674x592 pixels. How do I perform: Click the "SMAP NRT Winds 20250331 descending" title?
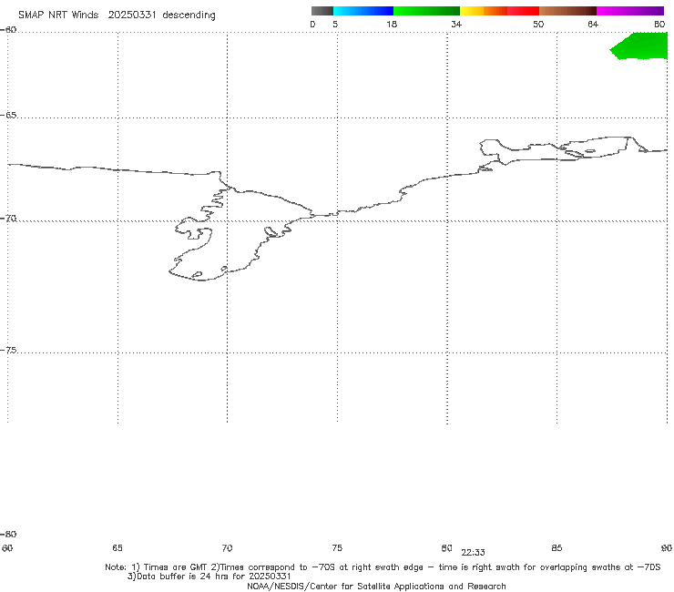[117, 15]
